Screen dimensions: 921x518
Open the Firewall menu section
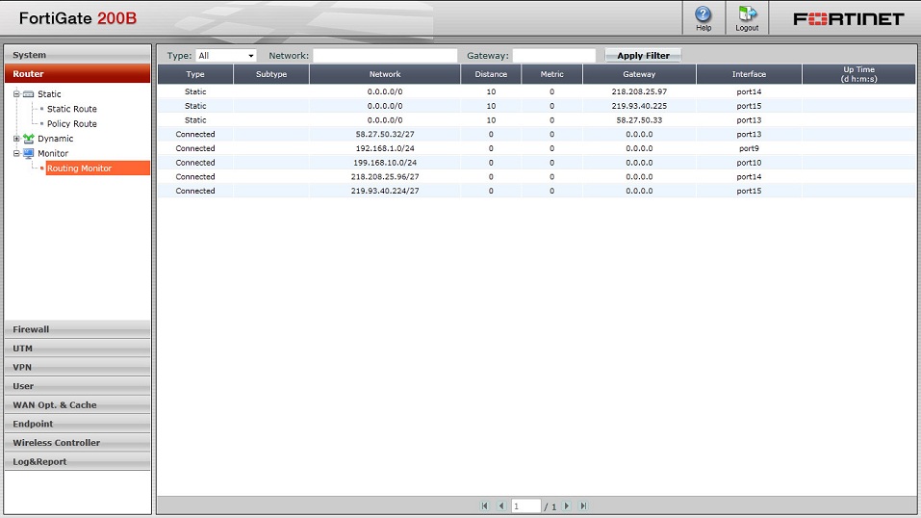point(78,329)
